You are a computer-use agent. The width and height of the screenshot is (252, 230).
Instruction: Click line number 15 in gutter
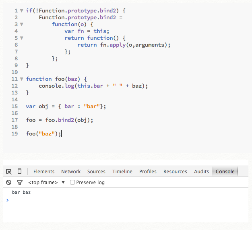coord(14,107)
